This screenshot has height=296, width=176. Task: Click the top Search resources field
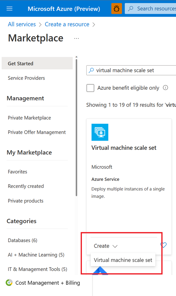point(150,9)
